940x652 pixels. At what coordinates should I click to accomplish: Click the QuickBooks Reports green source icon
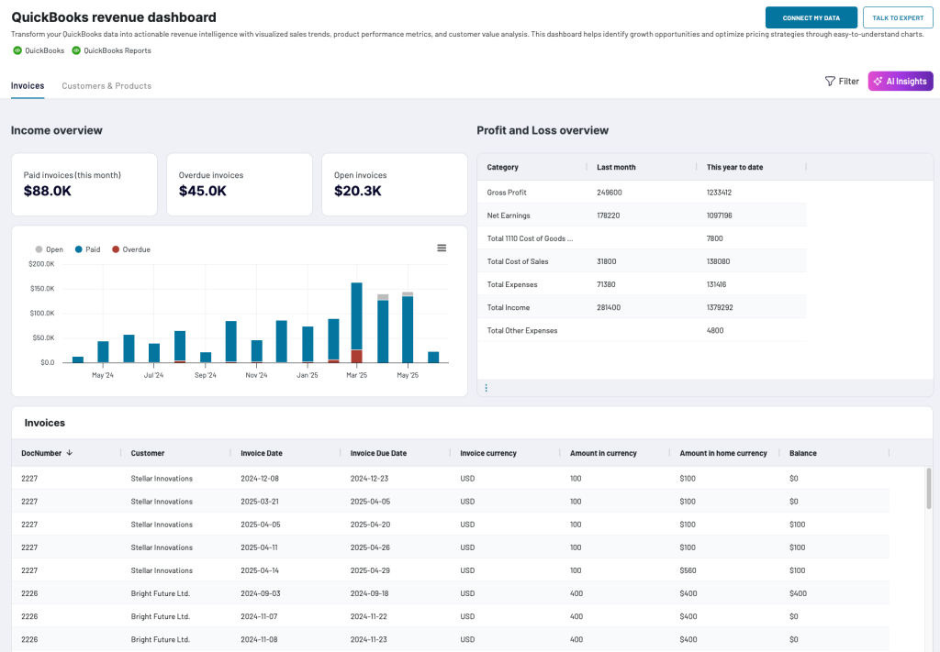pyautogui.click(x=76, y=50)
